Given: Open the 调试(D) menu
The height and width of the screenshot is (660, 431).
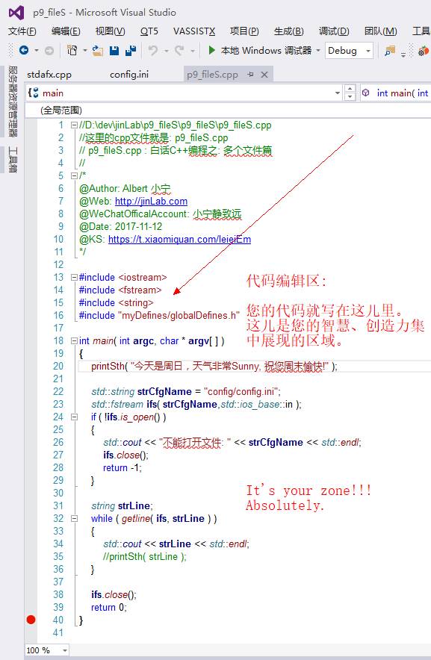Looking at the screenshot, I should [x=334, y=31].
